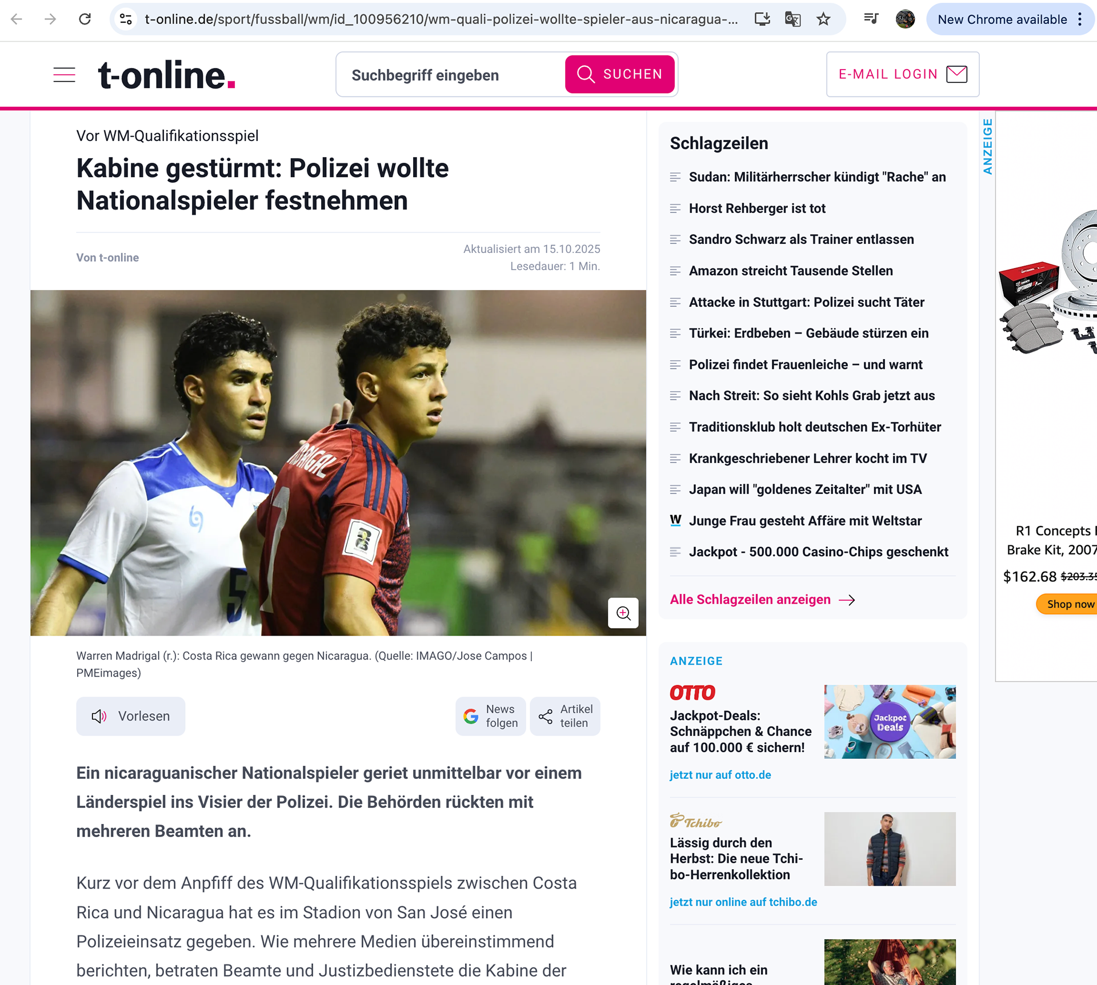Reload the page with the refresh icon
This screenshot has height=985, width=1097.
point(85,19)
